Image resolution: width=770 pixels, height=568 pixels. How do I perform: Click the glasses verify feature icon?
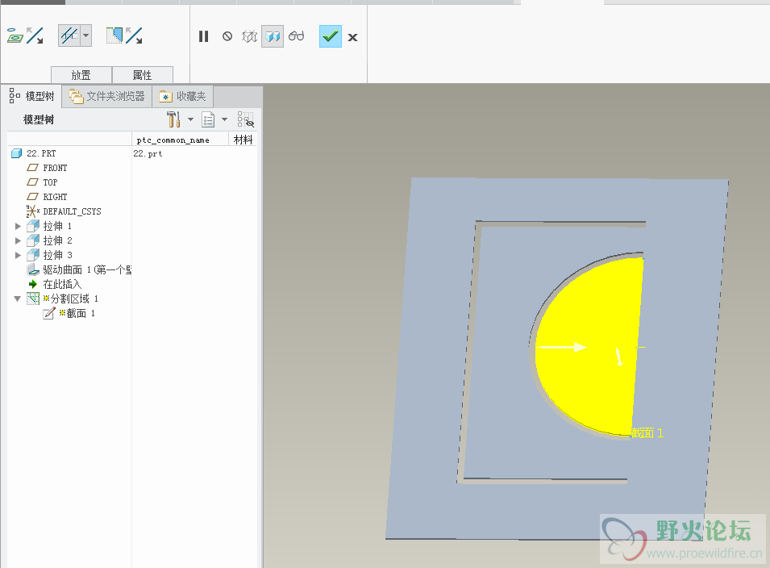(x=296, y=35)
